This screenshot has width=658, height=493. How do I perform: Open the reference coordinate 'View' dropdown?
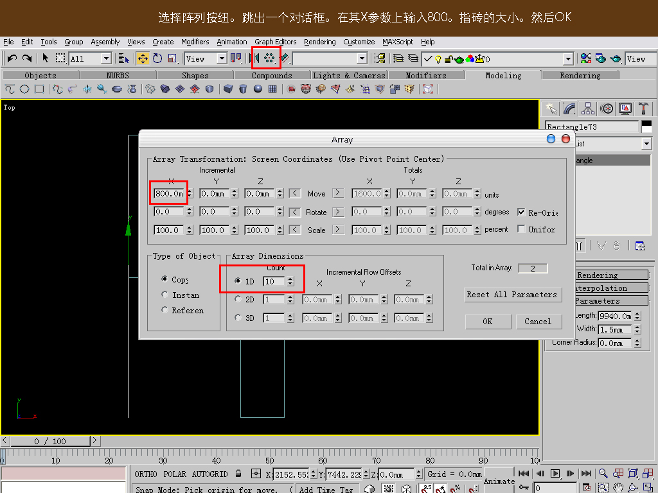222,58
